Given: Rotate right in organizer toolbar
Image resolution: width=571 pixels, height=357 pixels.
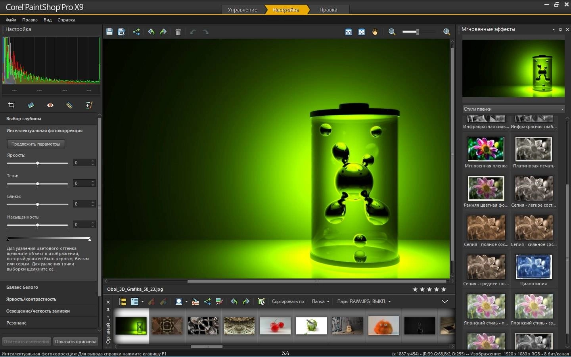Looking at the screenshot, I should pyautogui.click(x=246, y=301).
